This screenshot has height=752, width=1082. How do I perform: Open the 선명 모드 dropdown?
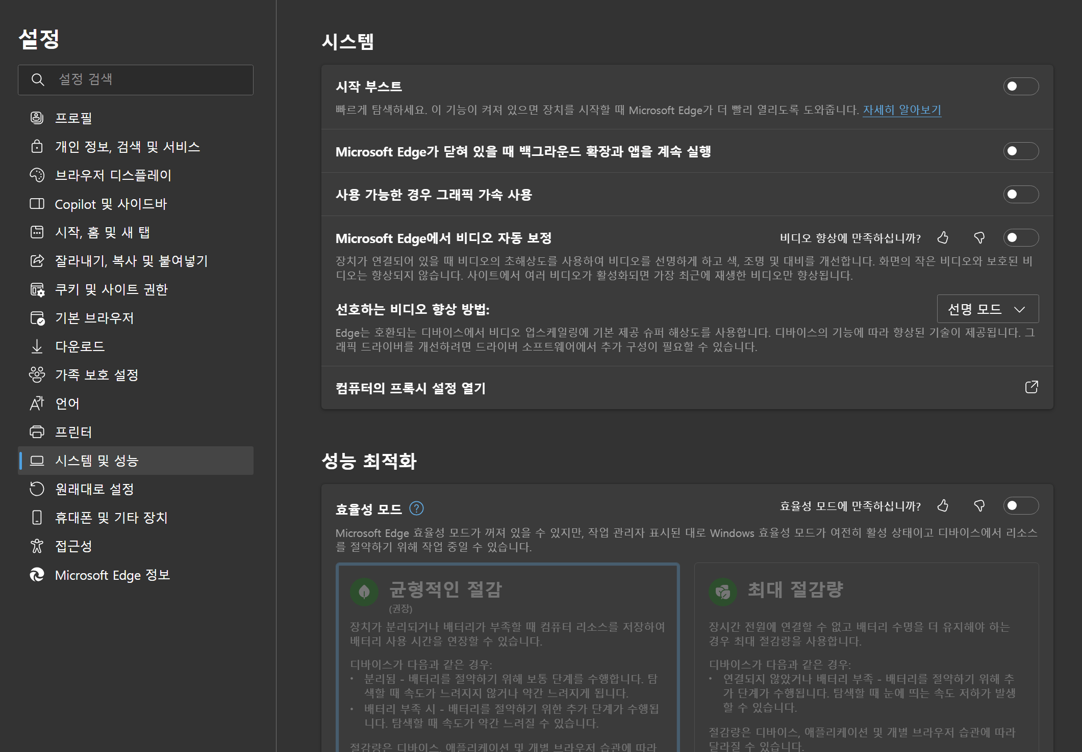click(x=987, y=309)
